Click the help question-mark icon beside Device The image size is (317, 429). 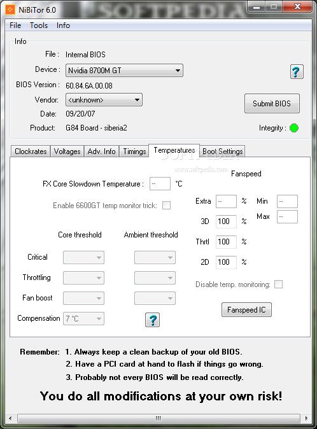297,72
